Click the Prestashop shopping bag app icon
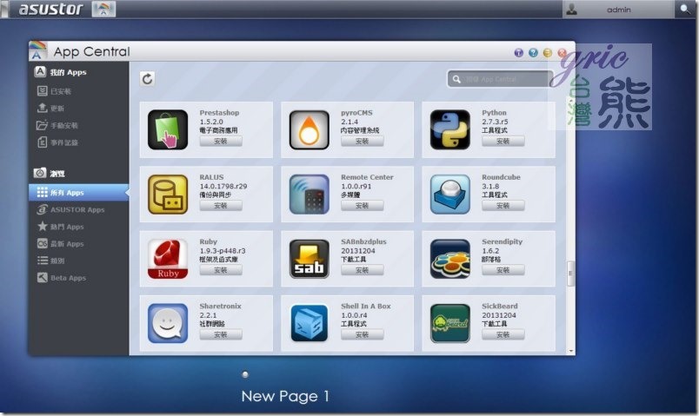 coord(168,129)
